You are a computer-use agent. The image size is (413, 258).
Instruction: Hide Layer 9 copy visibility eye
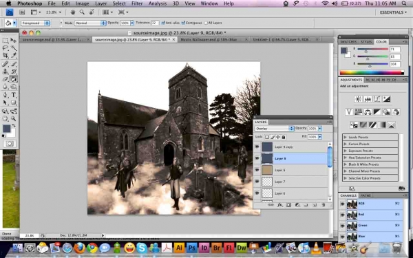(257, 147)
